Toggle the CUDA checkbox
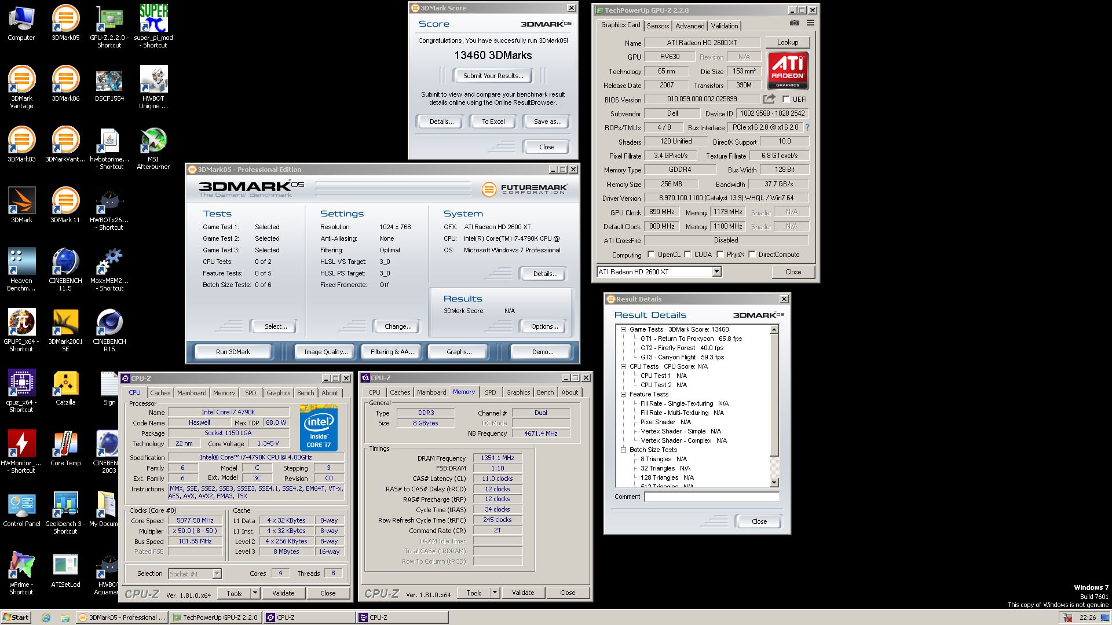Image resolution: width=1112 pixels, height=625 pixels. click(x=687, y=255)
